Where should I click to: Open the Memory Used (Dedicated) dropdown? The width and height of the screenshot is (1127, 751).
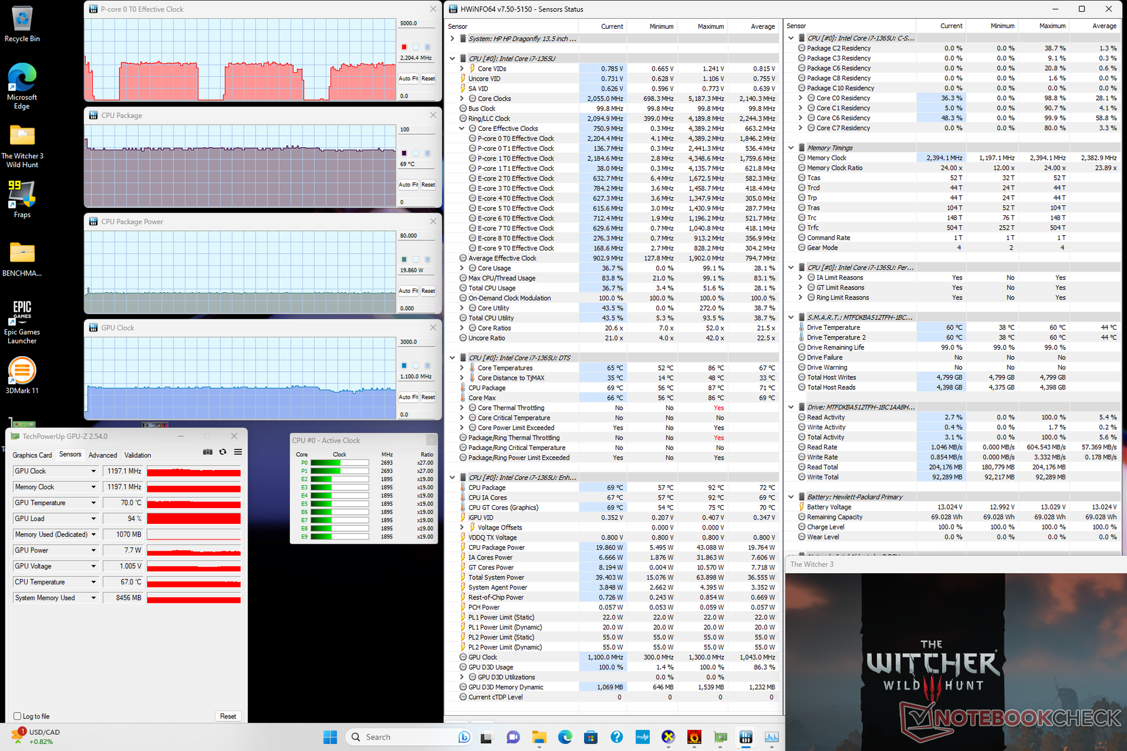[x=93, y=534]
